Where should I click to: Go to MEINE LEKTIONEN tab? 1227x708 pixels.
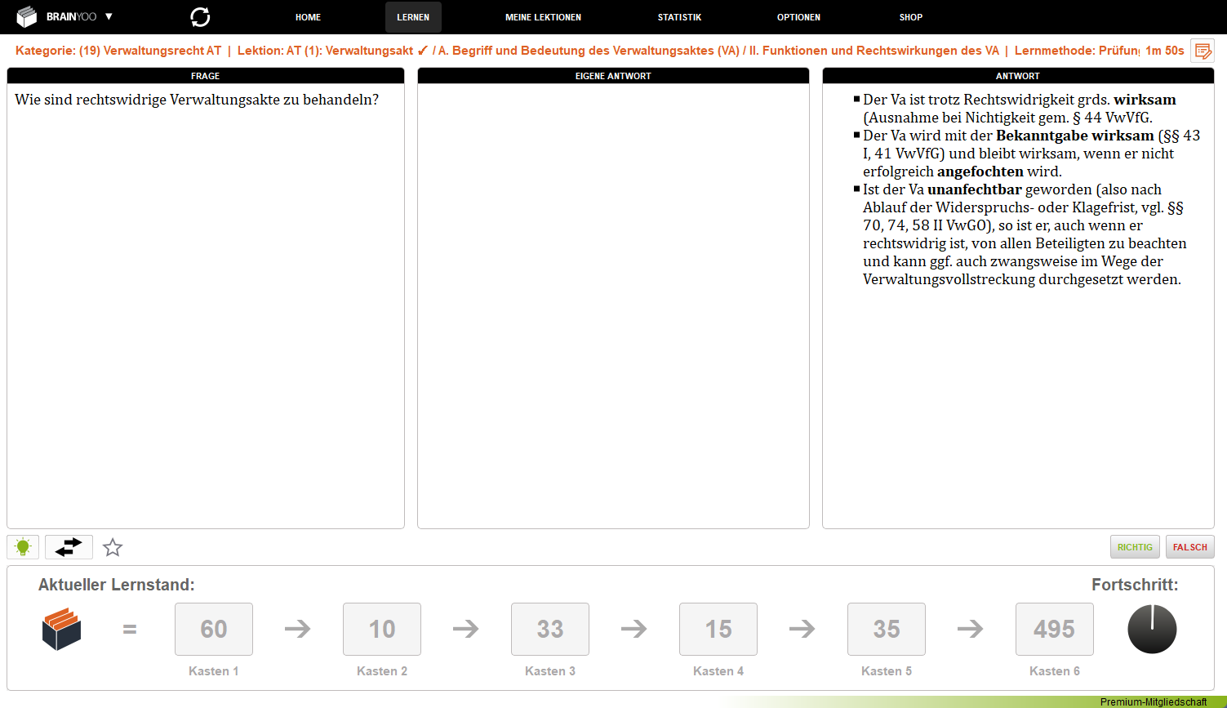[543, 17]
